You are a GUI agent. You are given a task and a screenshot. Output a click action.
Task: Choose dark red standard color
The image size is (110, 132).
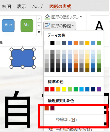[x=47, y=89]
